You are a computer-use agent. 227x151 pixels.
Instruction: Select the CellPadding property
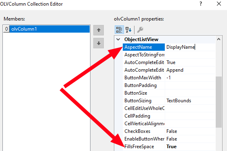[144, 116]
